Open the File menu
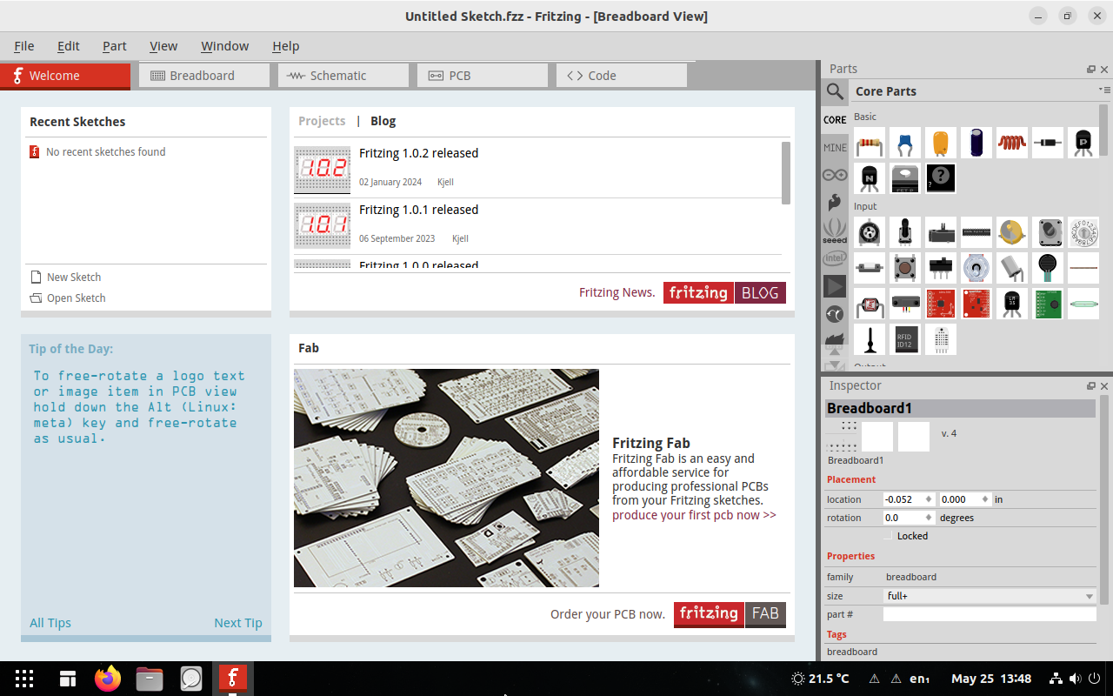The height and width of the screenshot is (696, 1113). tap(24, 46)
